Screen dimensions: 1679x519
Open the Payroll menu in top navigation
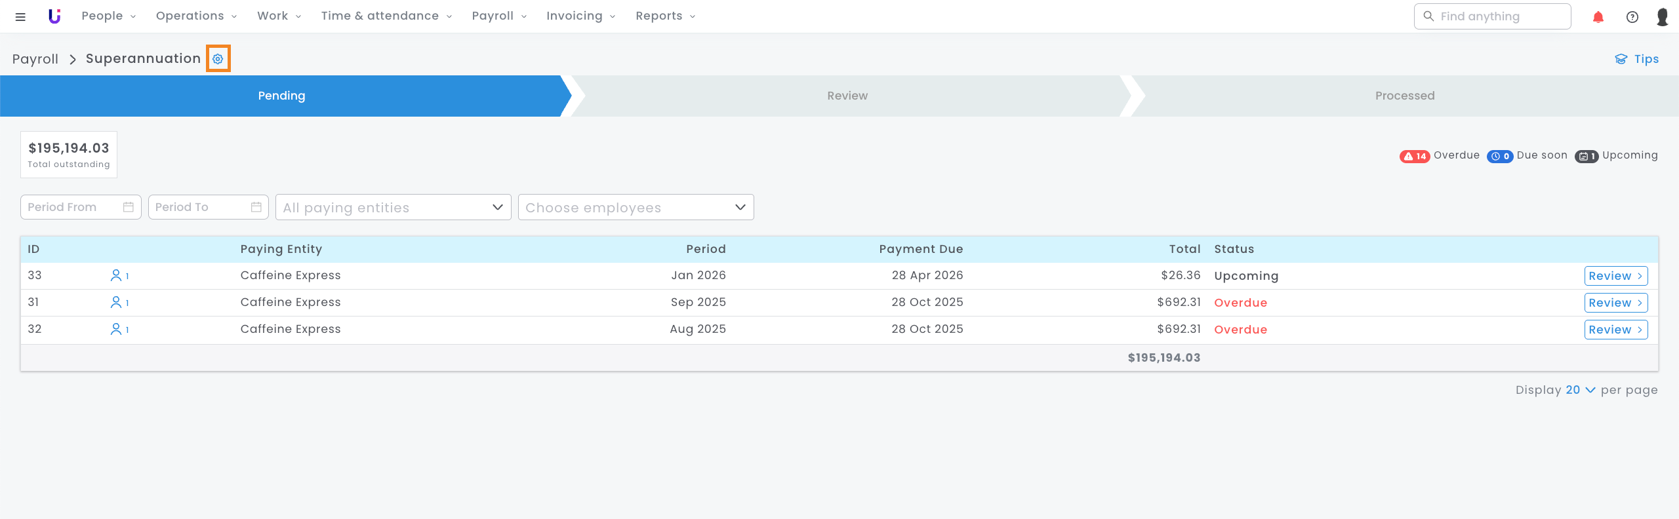tap(498, 16)
